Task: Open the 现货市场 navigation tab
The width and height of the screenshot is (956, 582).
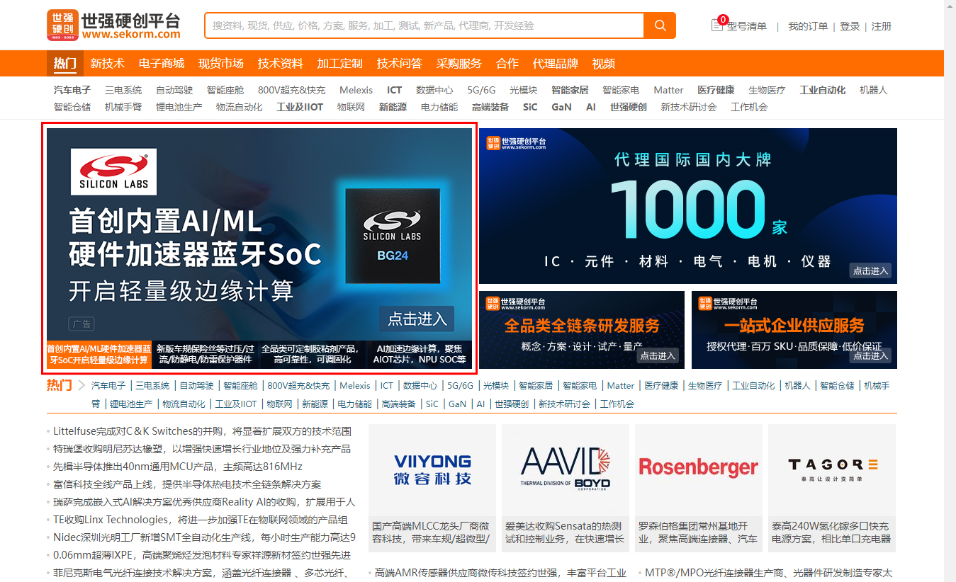Action: [221, 63]
